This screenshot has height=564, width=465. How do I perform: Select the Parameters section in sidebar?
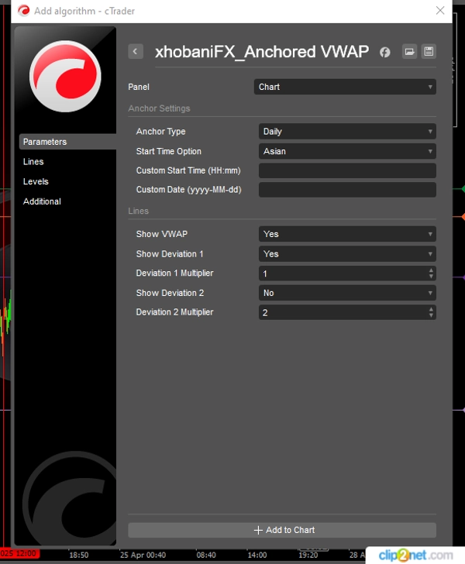[x=67, y=142]
